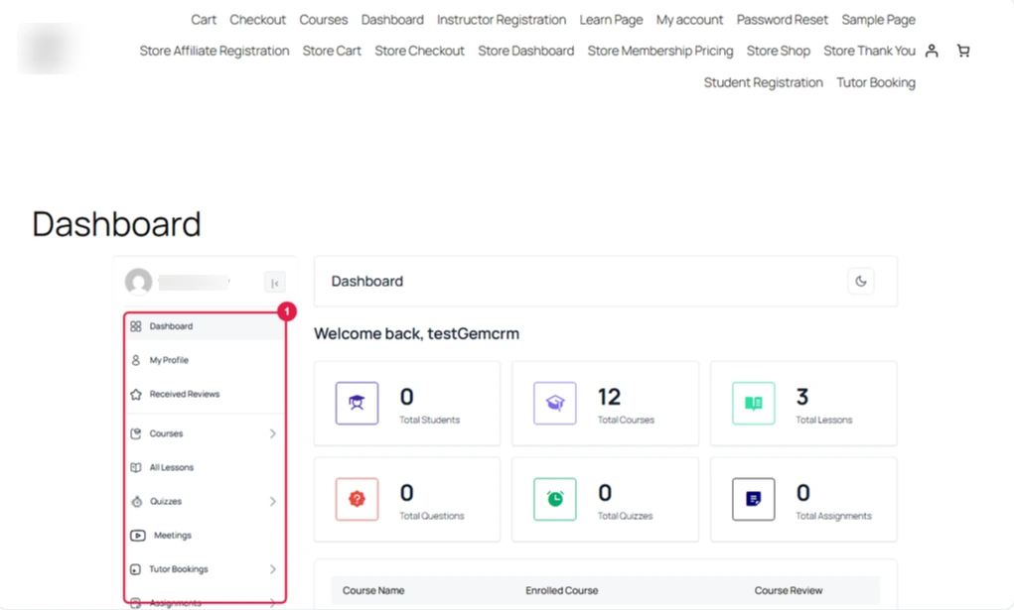Viewport: 1014px width, 610px height.
Task: Open the Courses link in top navigation
Action: click(x=324, y=20)
